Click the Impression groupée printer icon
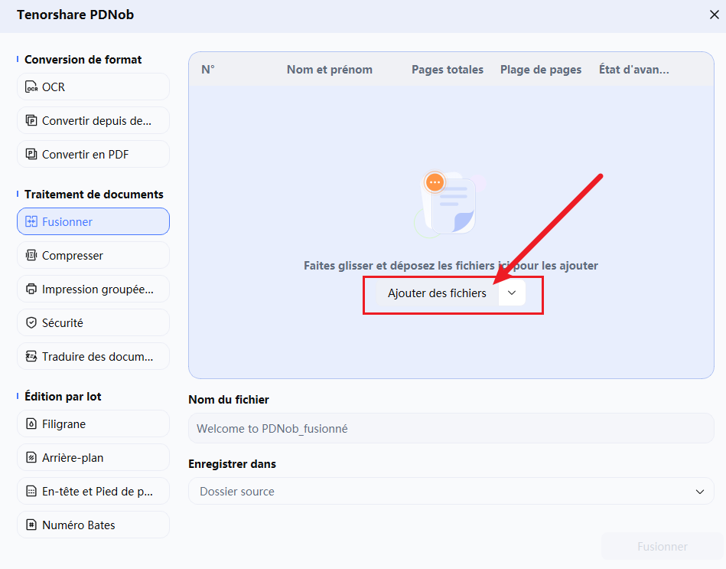This screenshot has height=569, width=726. click(31, 289)
